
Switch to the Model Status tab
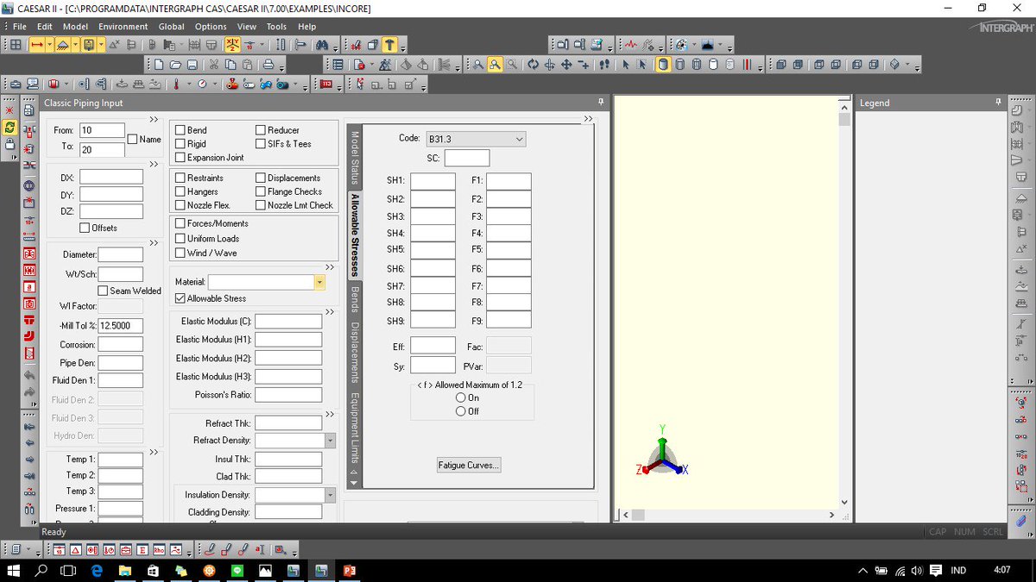pyautogui.click(x=353, y=158)
